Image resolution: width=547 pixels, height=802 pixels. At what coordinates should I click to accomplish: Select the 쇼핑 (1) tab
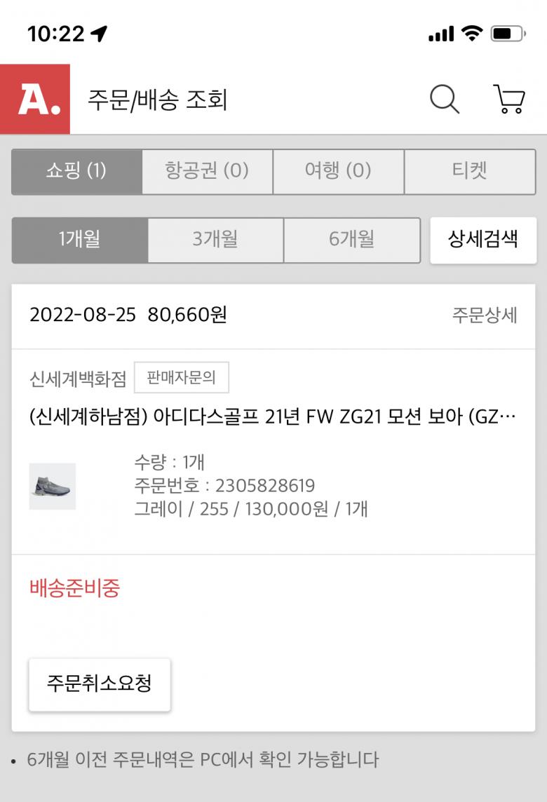coord(76,171)
